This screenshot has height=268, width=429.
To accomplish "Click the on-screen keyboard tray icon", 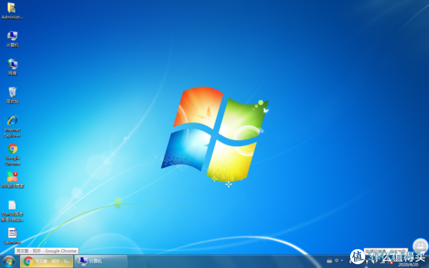I will point(329,261).
